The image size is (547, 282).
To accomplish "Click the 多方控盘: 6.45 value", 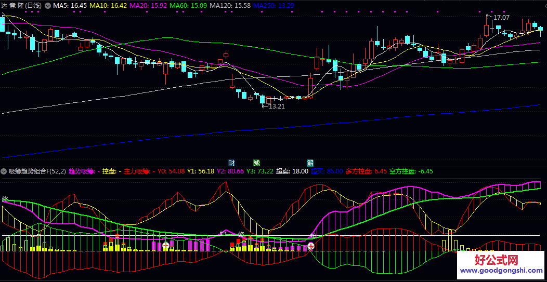I will (367, 171).
